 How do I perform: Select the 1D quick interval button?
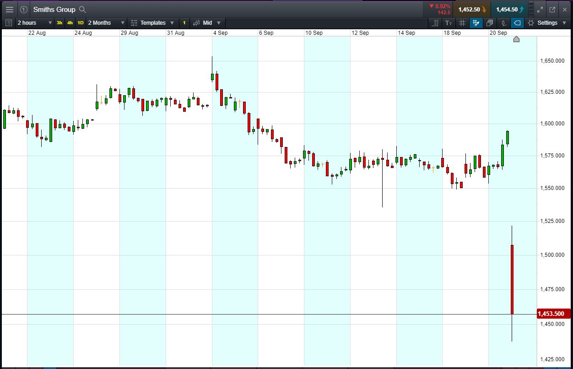[81, 23]
